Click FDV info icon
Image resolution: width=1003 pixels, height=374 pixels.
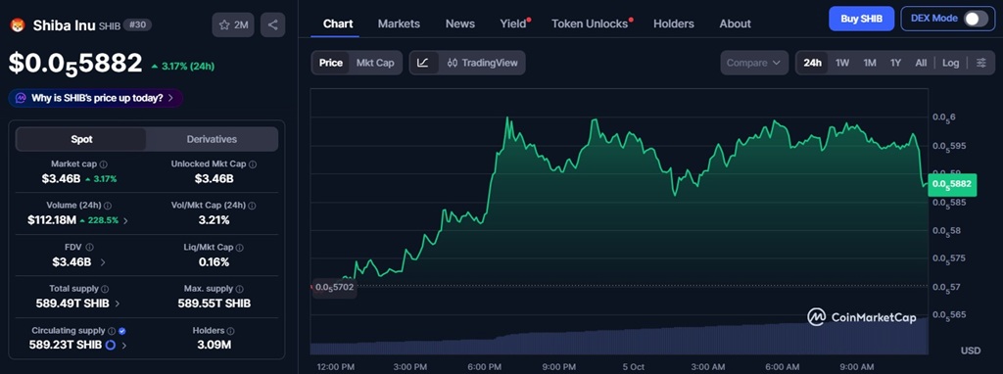89,247
